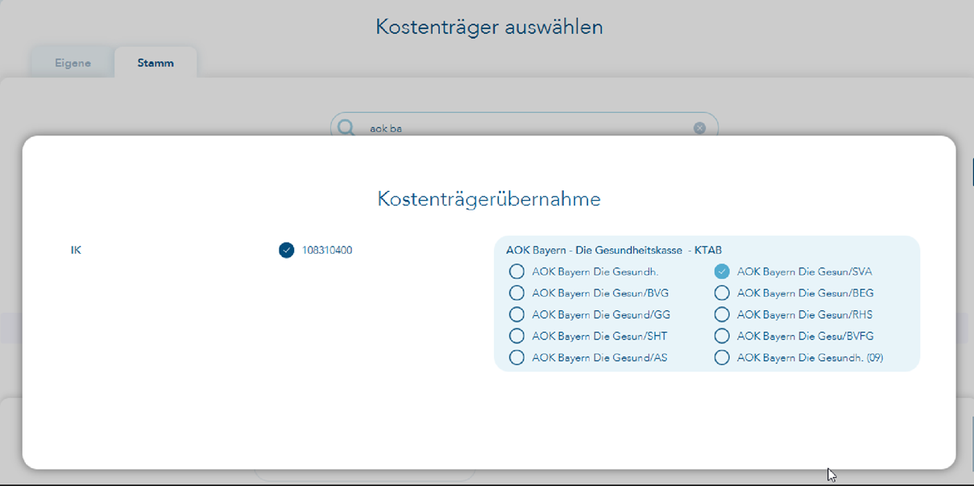The height and width of the screenshot is (486, 974).
Task: Select AOK Bayern Die Gesun/RHS radio
Action: click(722, 314)
